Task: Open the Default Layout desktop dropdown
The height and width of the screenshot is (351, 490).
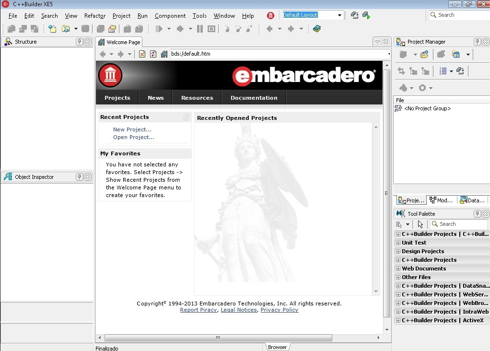Action: point(339,15)
